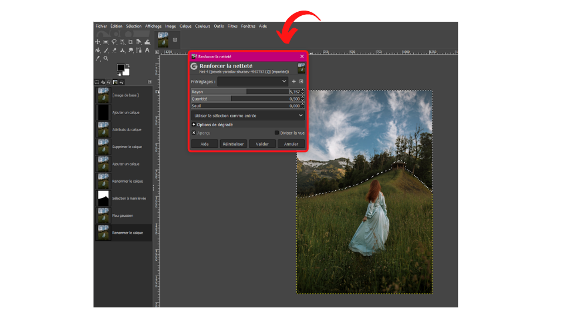Select the Text tool
587x329 pixels.
pyautogui.click(x=147, y=50)
